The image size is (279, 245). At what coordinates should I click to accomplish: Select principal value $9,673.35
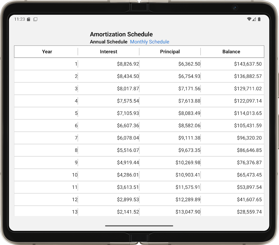[x=189, y=150]
